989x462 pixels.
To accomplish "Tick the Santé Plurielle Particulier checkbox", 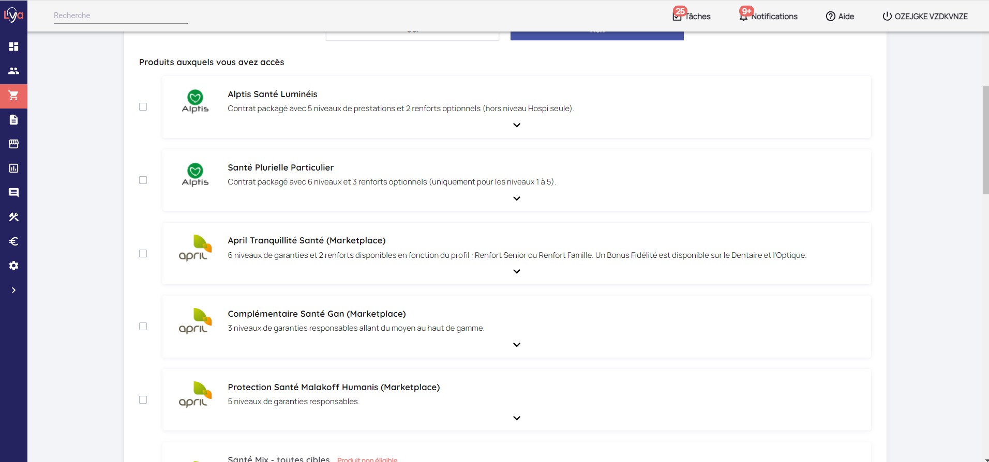I will pyautogui.click(x=143, y=180).
